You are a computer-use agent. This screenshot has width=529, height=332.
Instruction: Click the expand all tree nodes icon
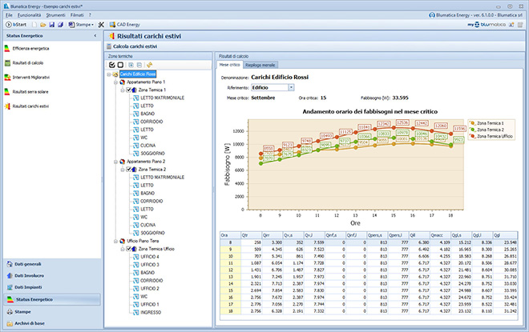(131, 65)
